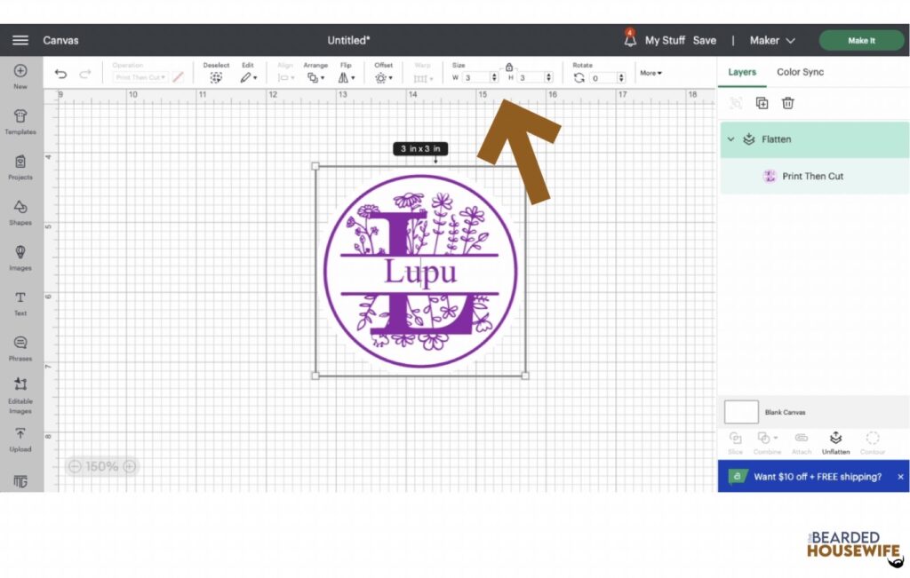
Task: Click the Blank Canvas color swatch
Action: (x=741, y=412)
